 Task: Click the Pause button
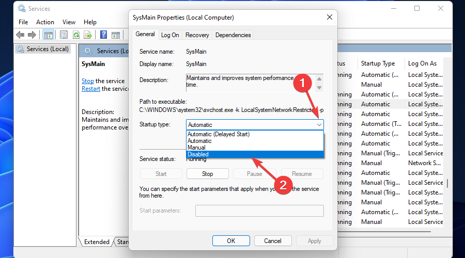[254, 174]
